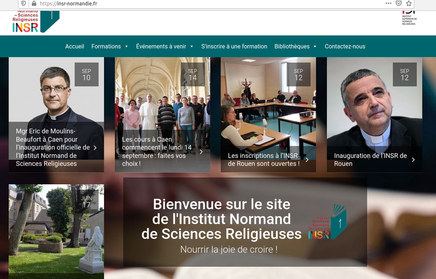Expand the Événements à venir dropdown arrow
Viewport: 436px width, 279px height.
(x=192, y=47)
